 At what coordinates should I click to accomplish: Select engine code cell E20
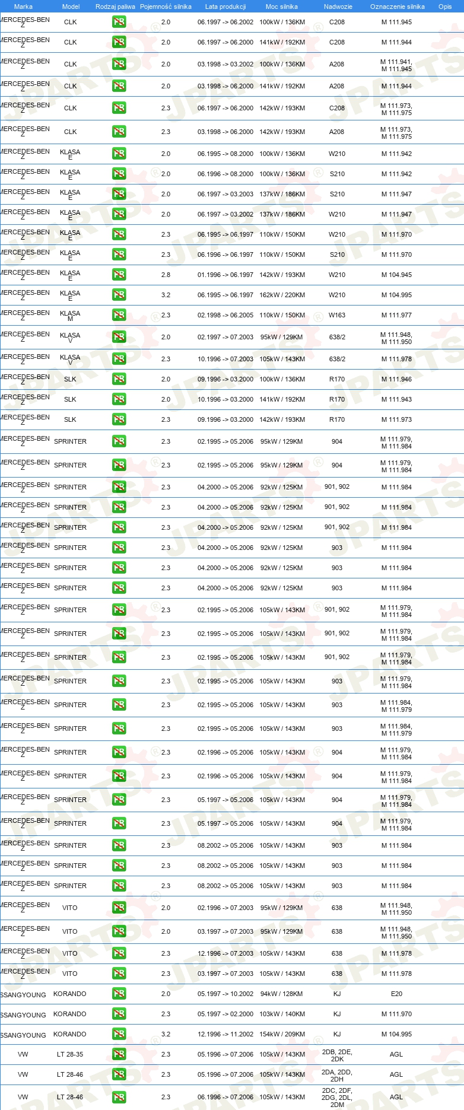point(396,994)
